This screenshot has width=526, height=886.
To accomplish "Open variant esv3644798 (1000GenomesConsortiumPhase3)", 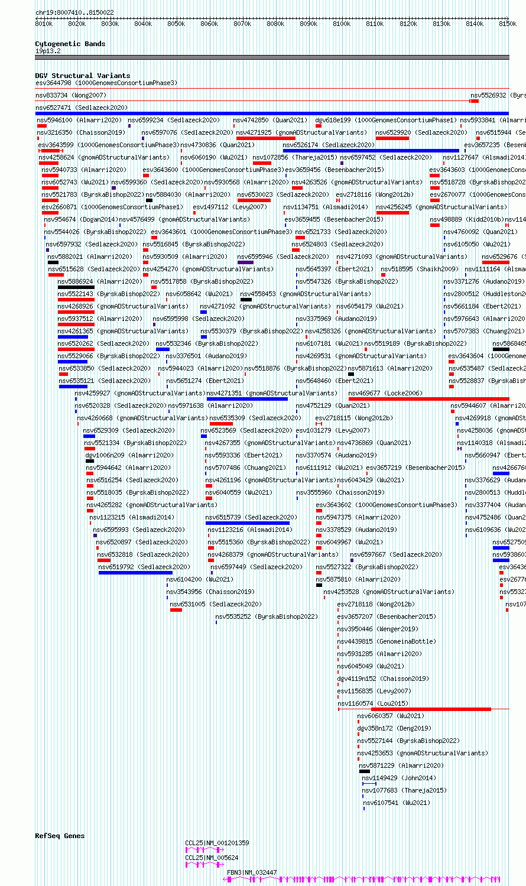I will [x=106, y=83].
